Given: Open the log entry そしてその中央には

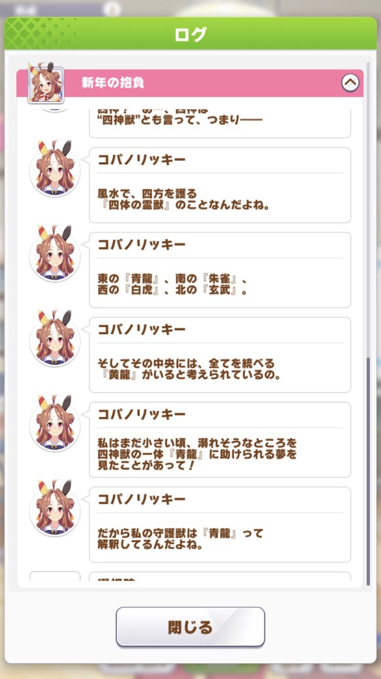Looking at the screenshot, I should pyautogui.click(x=220, y=355).
